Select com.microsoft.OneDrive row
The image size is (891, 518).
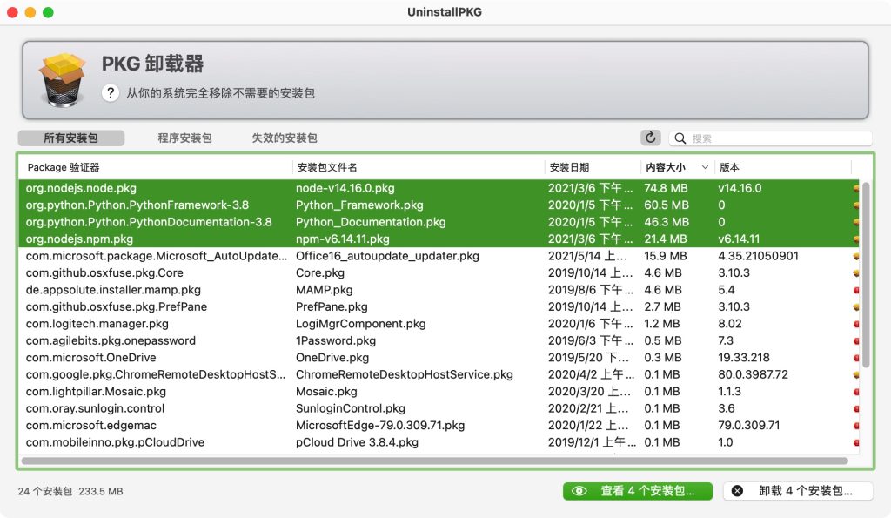(439, 358)
